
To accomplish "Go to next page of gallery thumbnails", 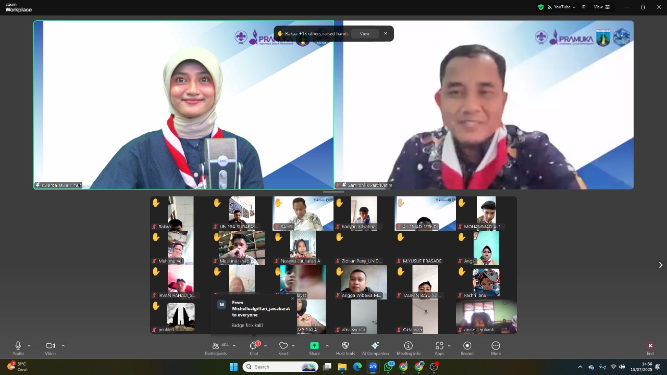I will [x=660, y=265].
